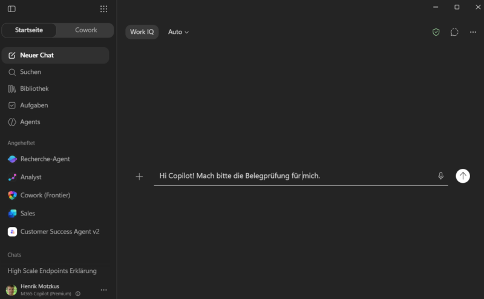Screen dimensions: 484x299
Task: Collapse the sidebar with the panel icon
Action: (x=11, y=9)
